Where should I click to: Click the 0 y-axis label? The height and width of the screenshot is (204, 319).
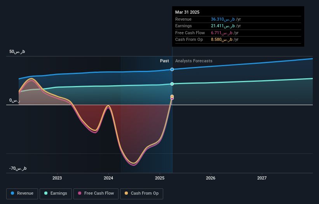[15, 100]
